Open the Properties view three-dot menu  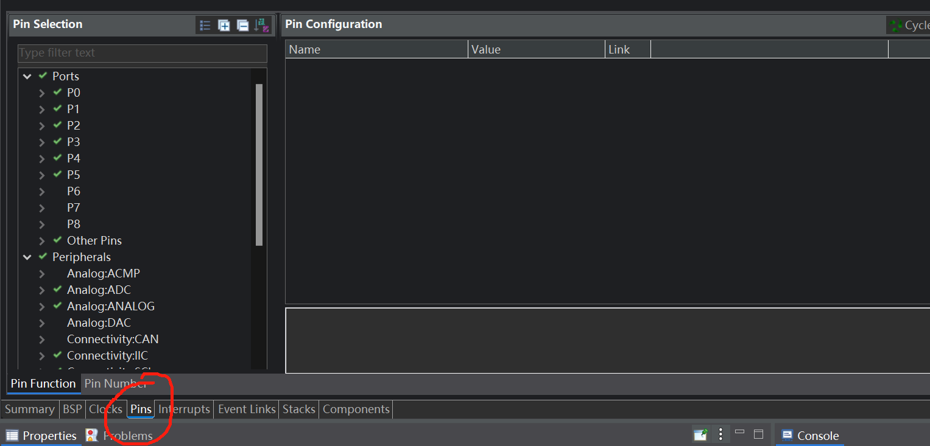click(720, 434)
